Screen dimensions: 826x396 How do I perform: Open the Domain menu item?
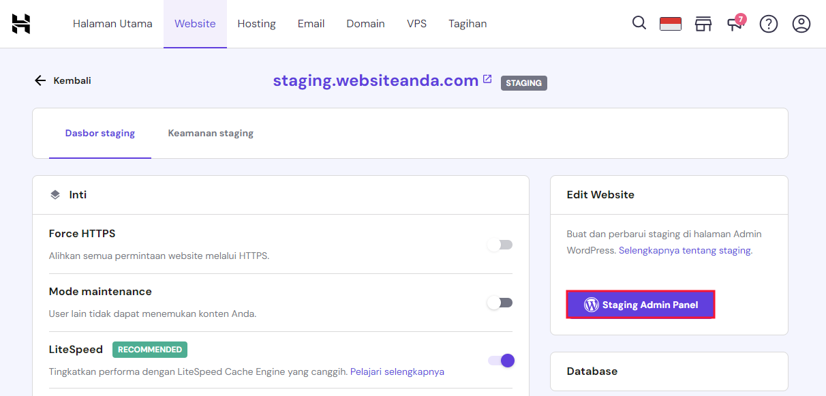tap(365, 24)
